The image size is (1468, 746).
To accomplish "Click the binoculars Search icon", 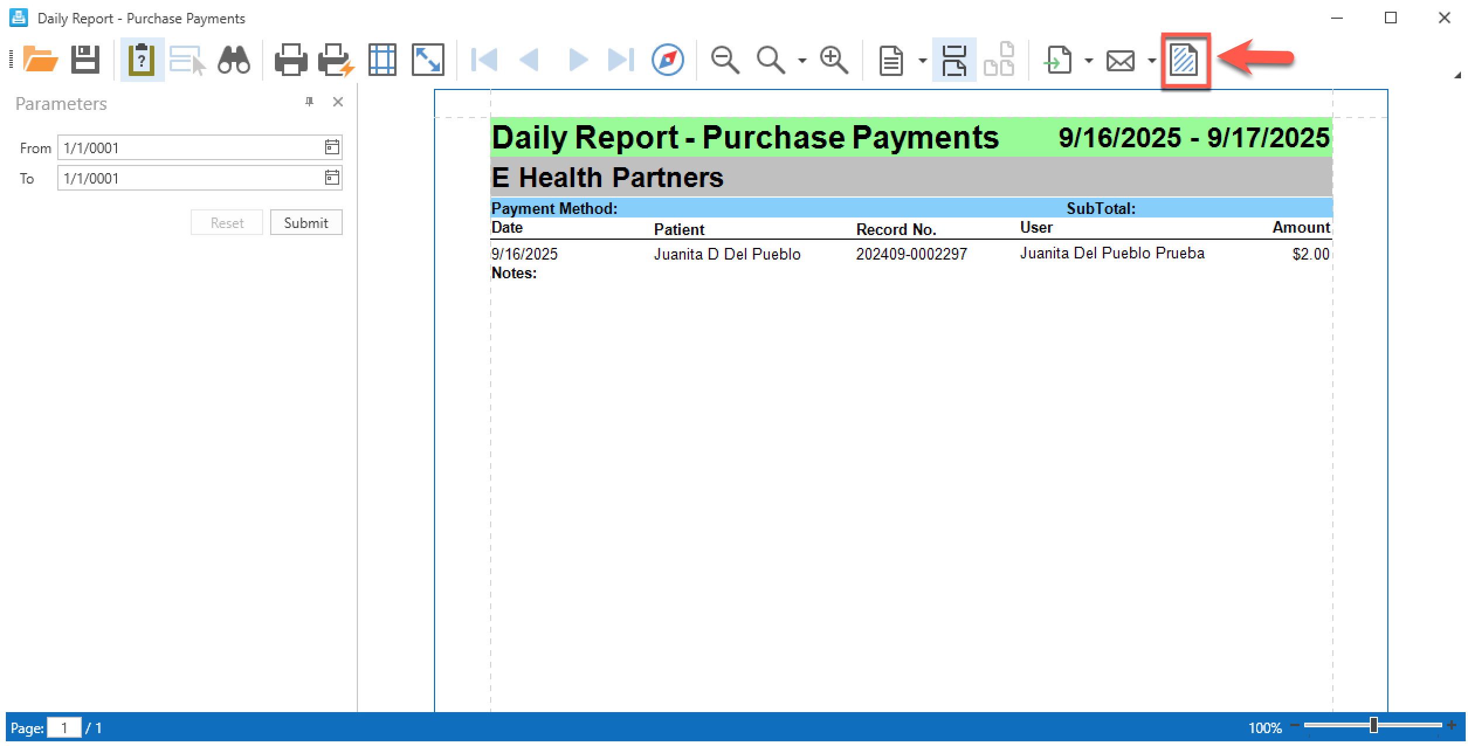I will (x=233, y=60).
